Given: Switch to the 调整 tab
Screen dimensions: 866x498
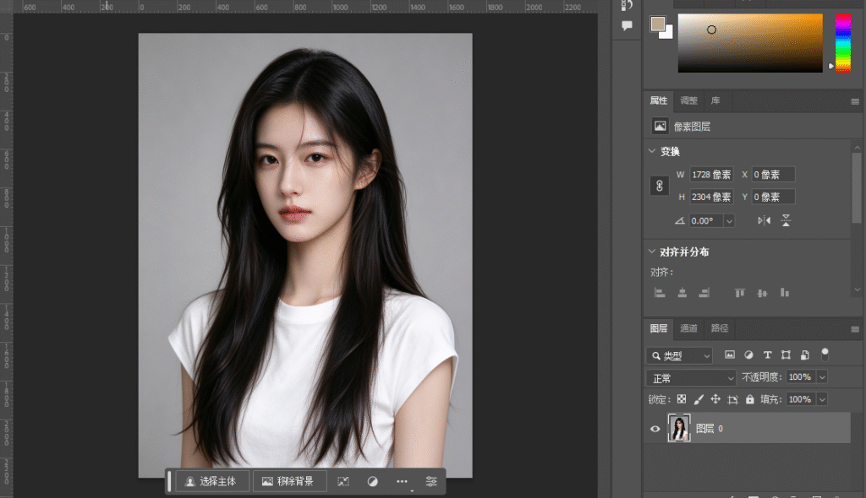Looking at the screenshot, I should (688, 100).
